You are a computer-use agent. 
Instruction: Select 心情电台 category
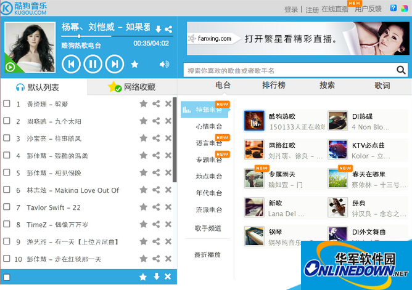click(x=209, y=126)
